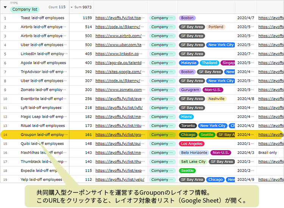
Task: Select the Groupon laid-off employees cell
Action: point(44,135)
